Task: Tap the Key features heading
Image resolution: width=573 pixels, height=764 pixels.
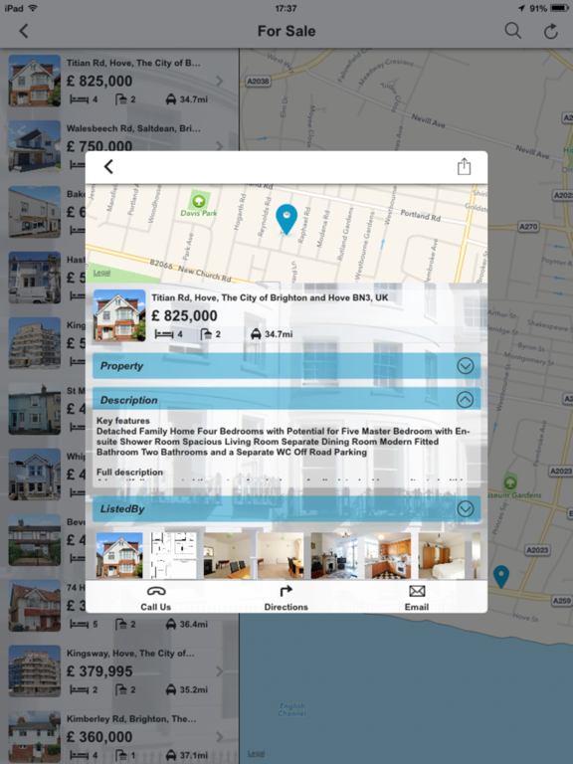Action: pyautogui.click(x=123, y=421)
